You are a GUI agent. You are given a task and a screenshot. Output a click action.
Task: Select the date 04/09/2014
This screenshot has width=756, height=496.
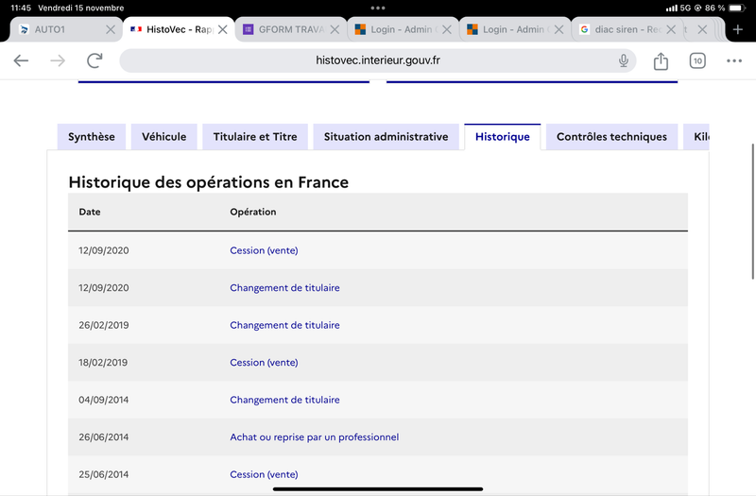tap(104, 400)
